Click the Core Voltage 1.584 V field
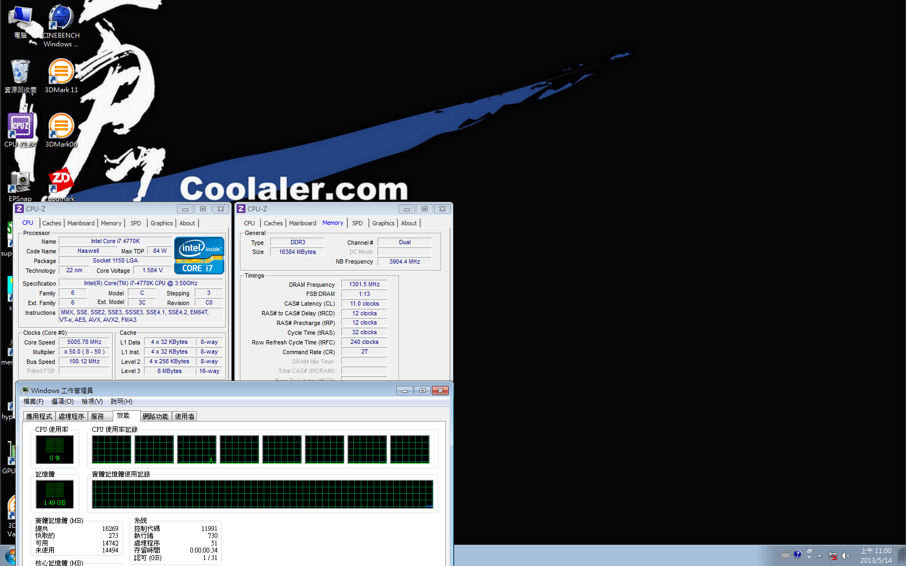This screenshot has width=906, height=566. click(153, 270)
